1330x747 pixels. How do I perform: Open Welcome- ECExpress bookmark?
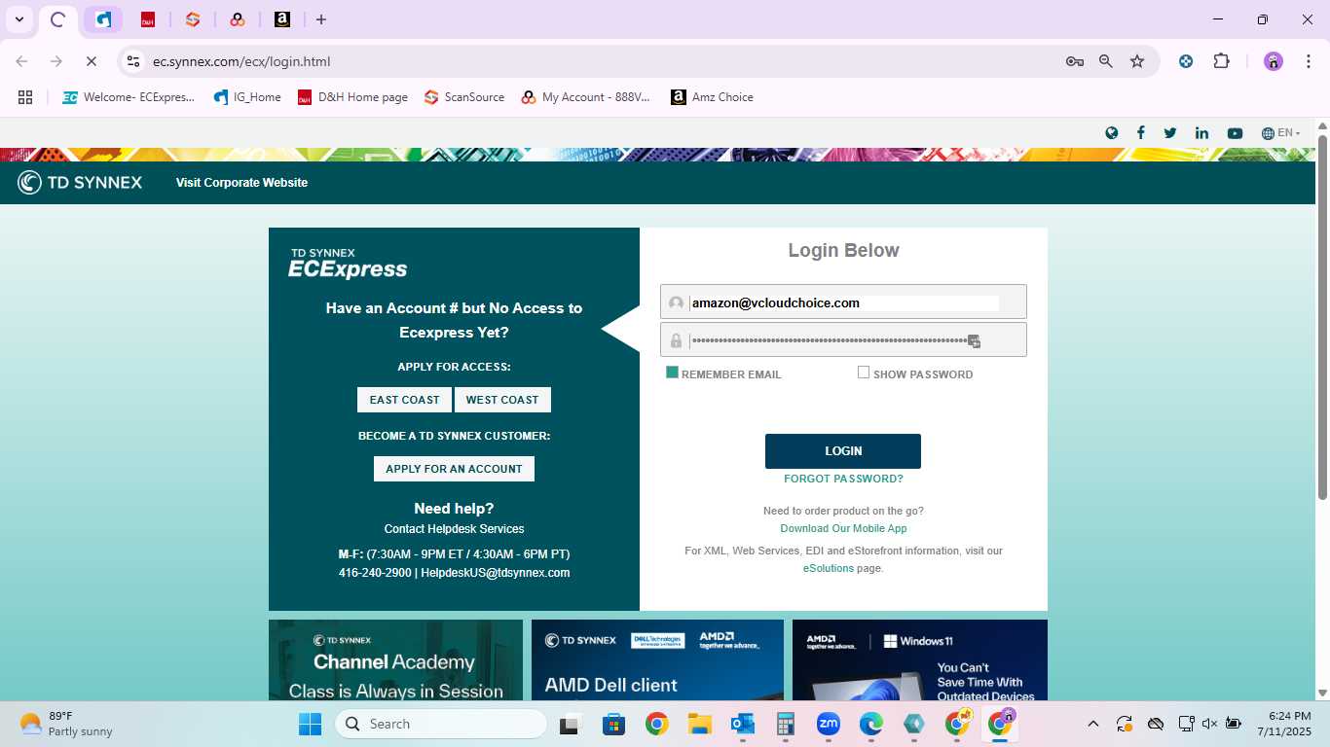tap(129, 97)
